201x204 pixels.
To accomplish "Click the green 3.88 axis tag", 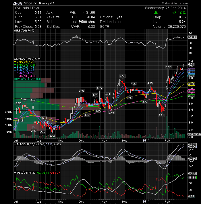I will coord(191,96).
